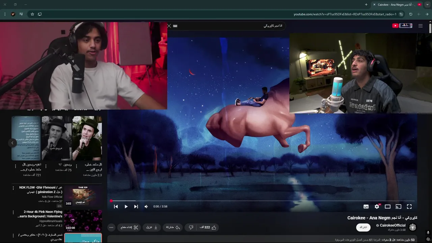Image resolution: width=432 pixels, height=243 pixels.
Task: Enter fullscreen mode
Action: [x=409, y=207]
